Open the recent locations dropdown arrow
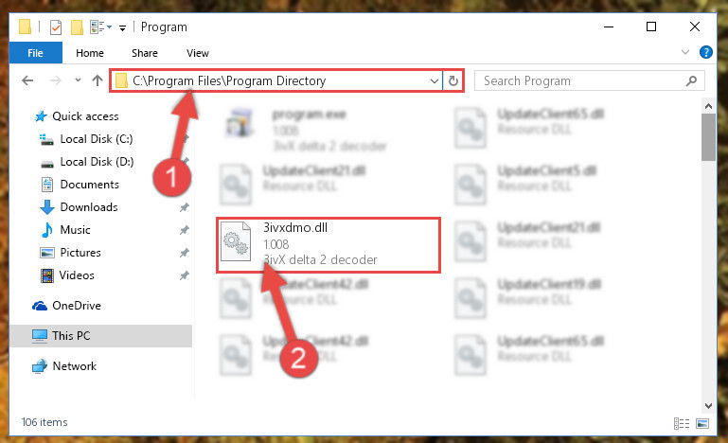The image size is (728, 443). [78, 80]
